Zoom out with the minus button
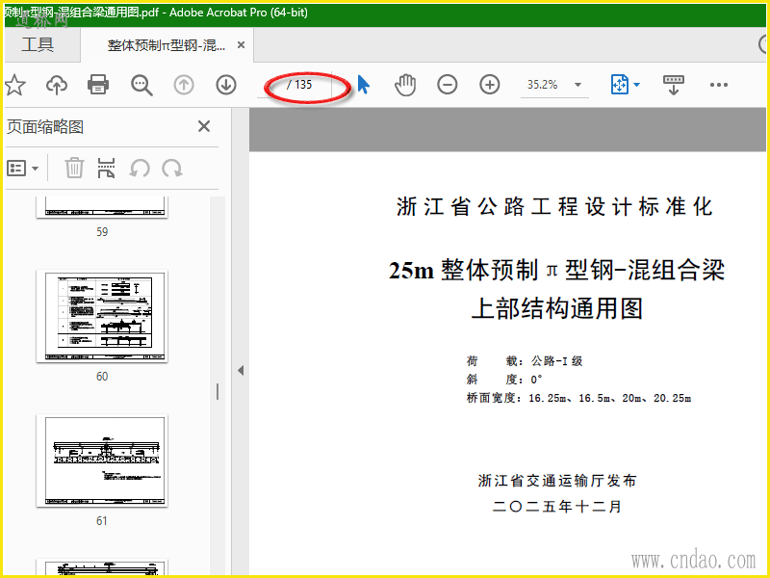 pos(448,85)
